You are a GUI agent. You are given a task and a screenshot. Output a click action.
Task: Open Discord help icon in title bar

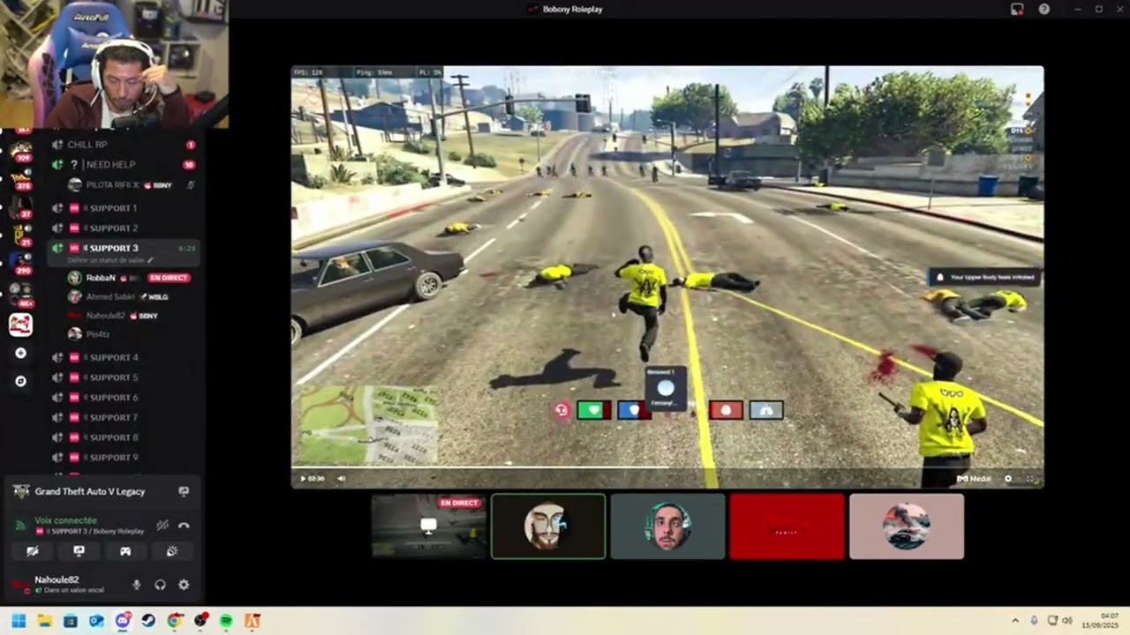pos(1044,9)
